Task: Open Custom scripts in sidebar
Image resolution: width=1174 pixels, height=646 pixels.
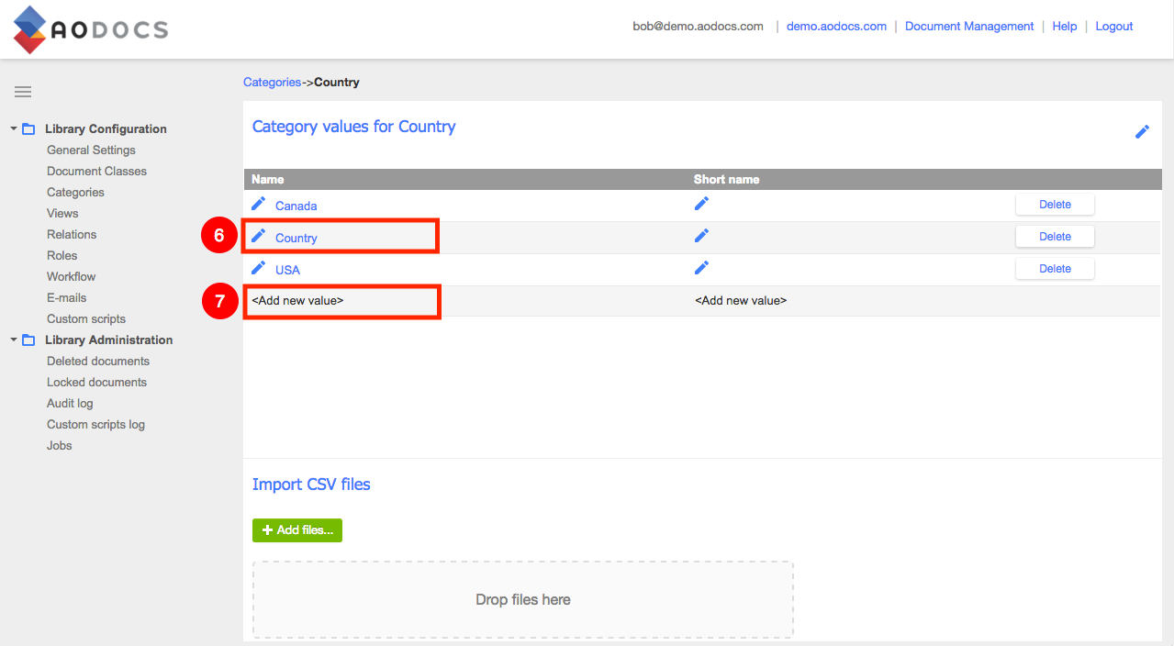Action: coord(86,319)
